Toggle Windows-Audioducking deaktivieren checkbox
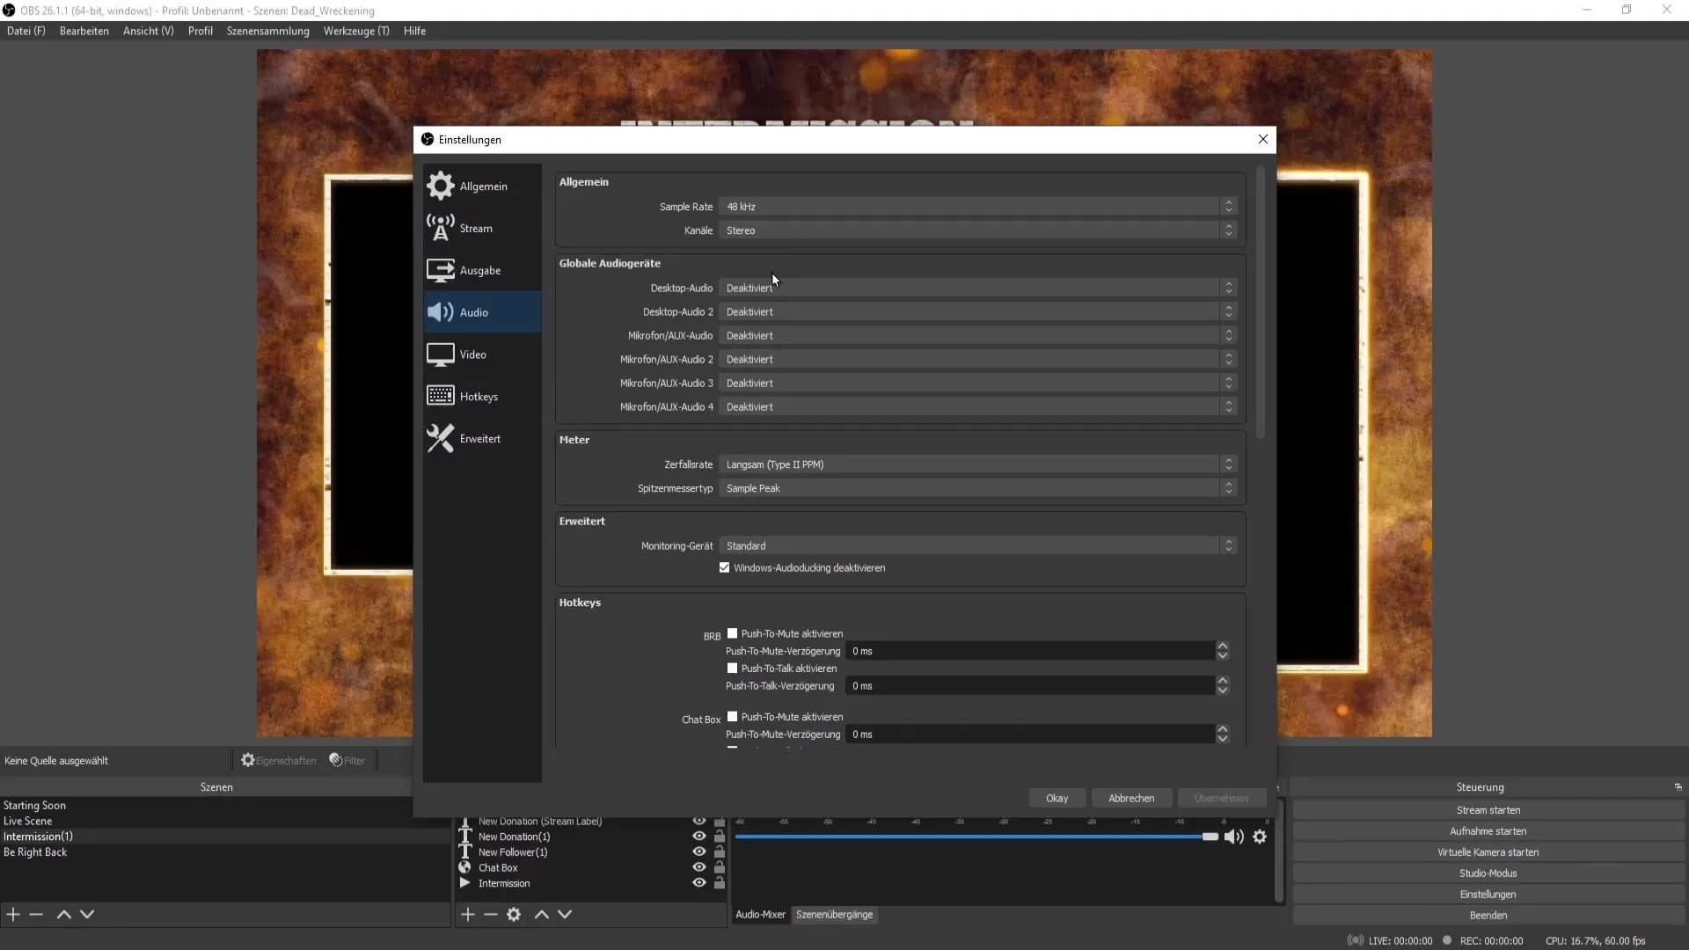Viewport: 1689px width, 950px height. [724, 567]
